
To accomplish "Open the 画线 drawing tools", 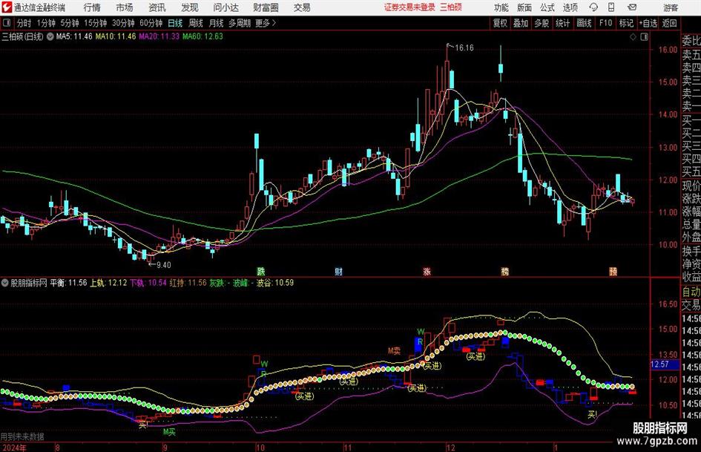I will click(584, 23).
